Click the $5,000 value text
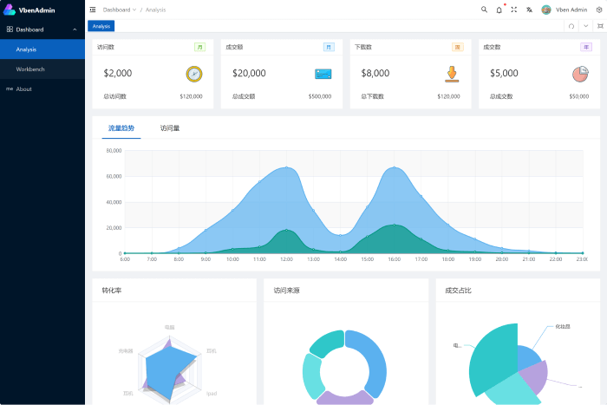 pos(504,73)
